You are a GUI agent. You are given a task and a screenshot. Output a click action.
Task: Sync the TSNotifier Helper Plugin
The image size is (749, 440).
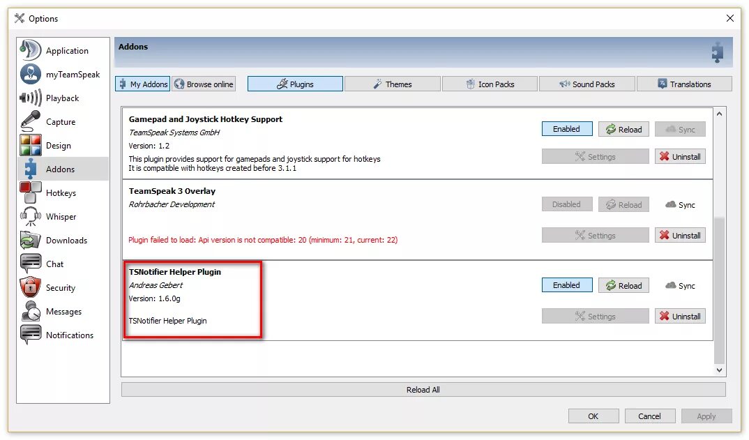click(680, 285)
